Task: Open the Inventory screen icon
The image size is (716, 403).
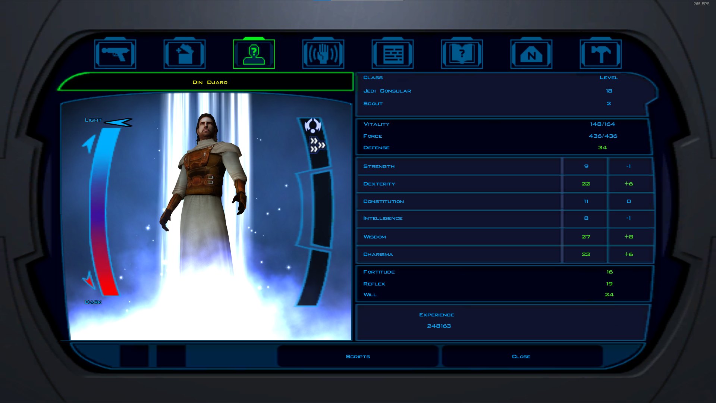Action: (x=185, y=54)
